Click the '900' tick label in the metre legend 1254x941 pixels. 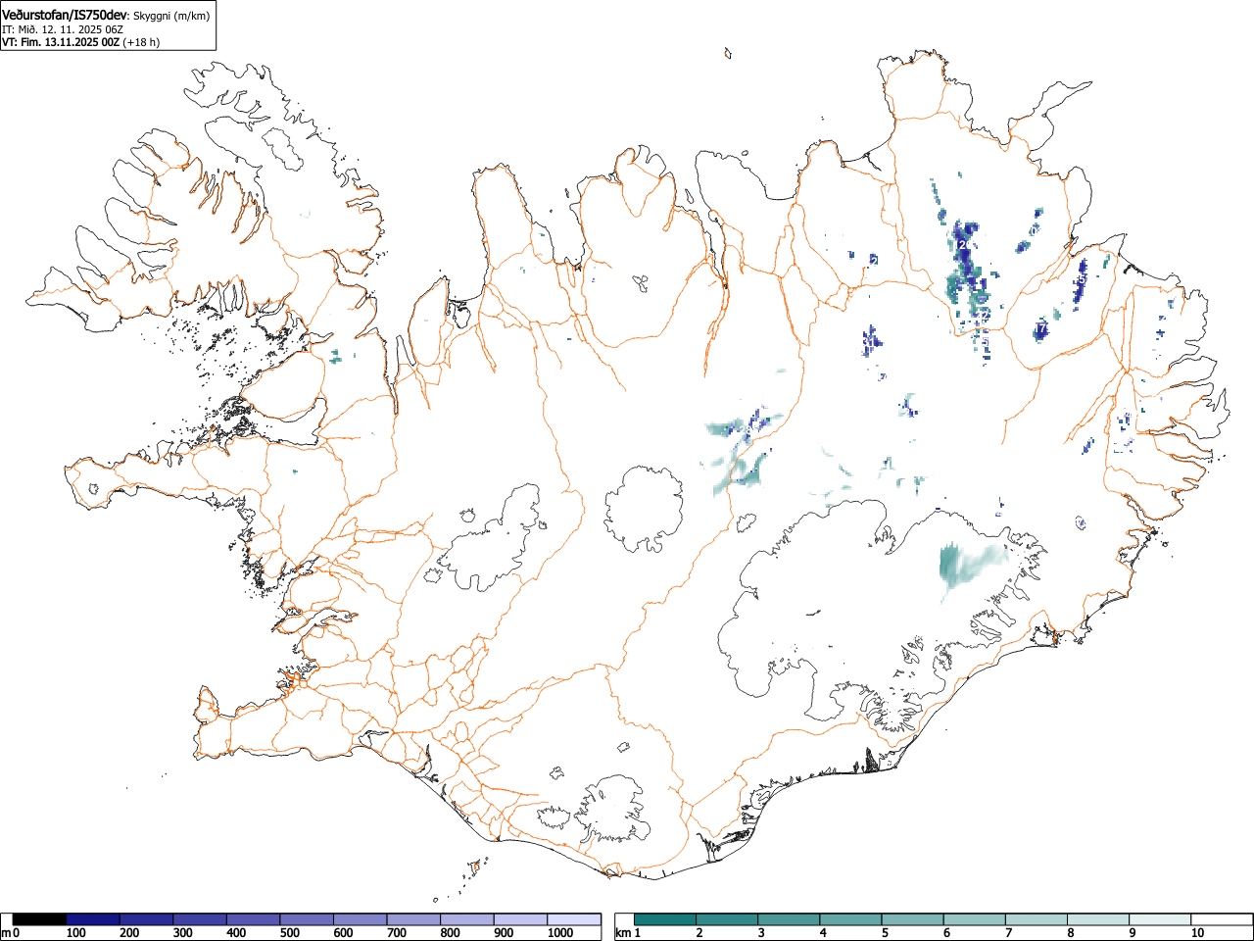pyautogui.click(x=504, y=933)
